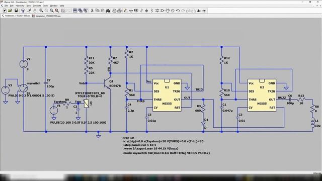The image size is (322, 181).
Task: Switch to the firedetector .asc schematic tab
Action: (16, 16)
